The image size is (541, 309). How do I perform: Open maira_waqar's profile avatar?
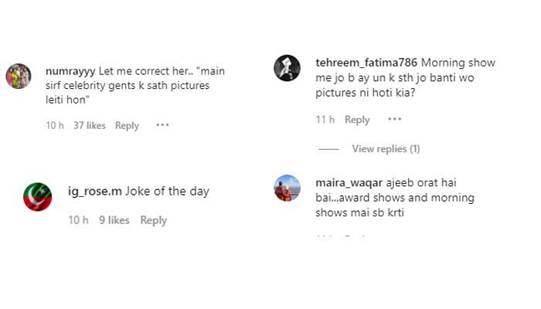pos(288,188)
